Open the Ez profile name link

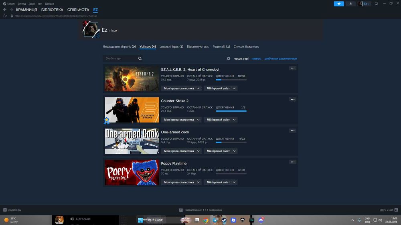tap(104, 30)
